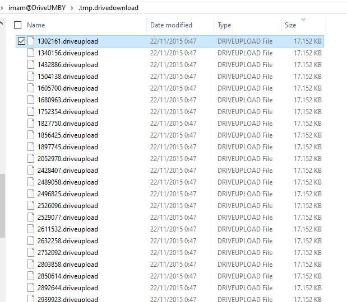Click file name 2496825.driveupload
The width and height of the screenshot is (347, 302).
(x=68, y=194)
